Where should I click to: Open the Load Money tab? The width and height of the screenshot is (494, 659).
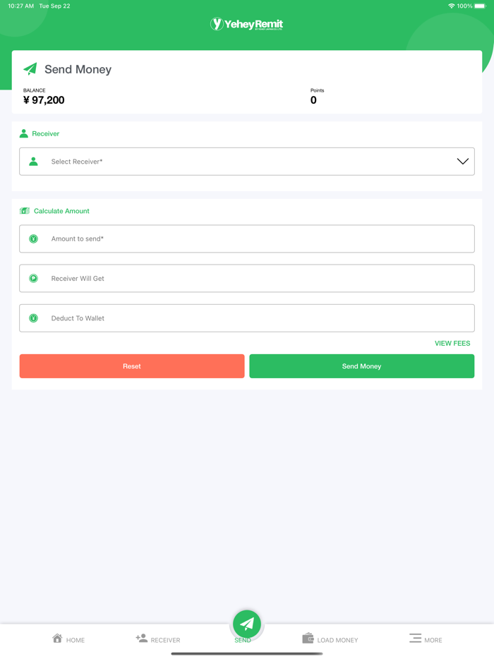click(x=330, y=639)
